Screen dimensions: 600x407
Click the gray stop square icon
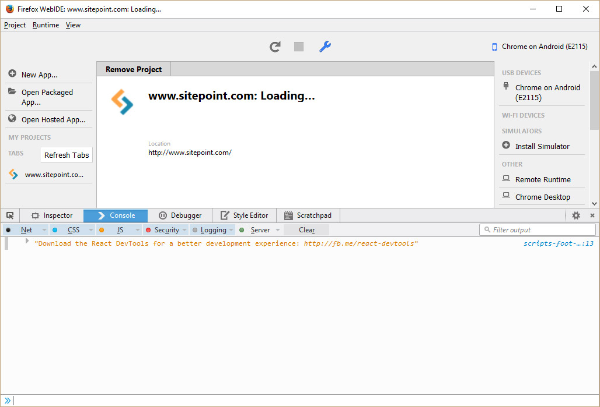click(299, 47)
